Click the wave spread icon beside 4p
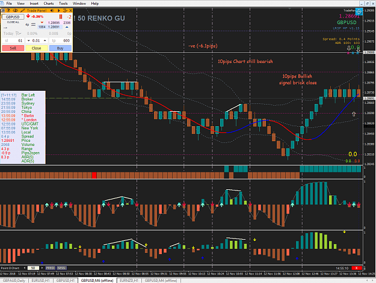 point(33,25)
